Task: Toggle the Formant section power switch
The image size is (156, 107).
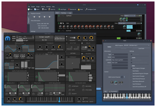Action: click(67, 57)
